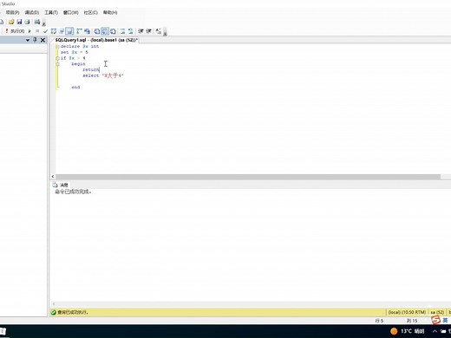Close the left side panel
Image resolution: width=451 pixels, height=338 pixels.
click(42, 40)
